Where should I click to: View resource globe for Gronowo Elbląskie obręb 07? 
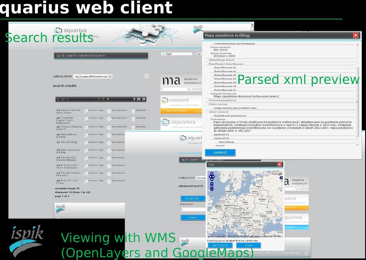click(109, 128)
